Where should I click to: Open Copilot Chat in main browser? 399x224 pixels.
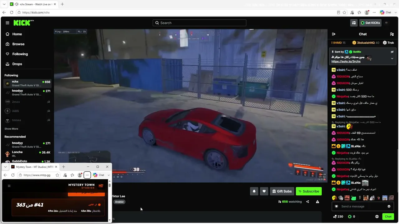[385, 12]
